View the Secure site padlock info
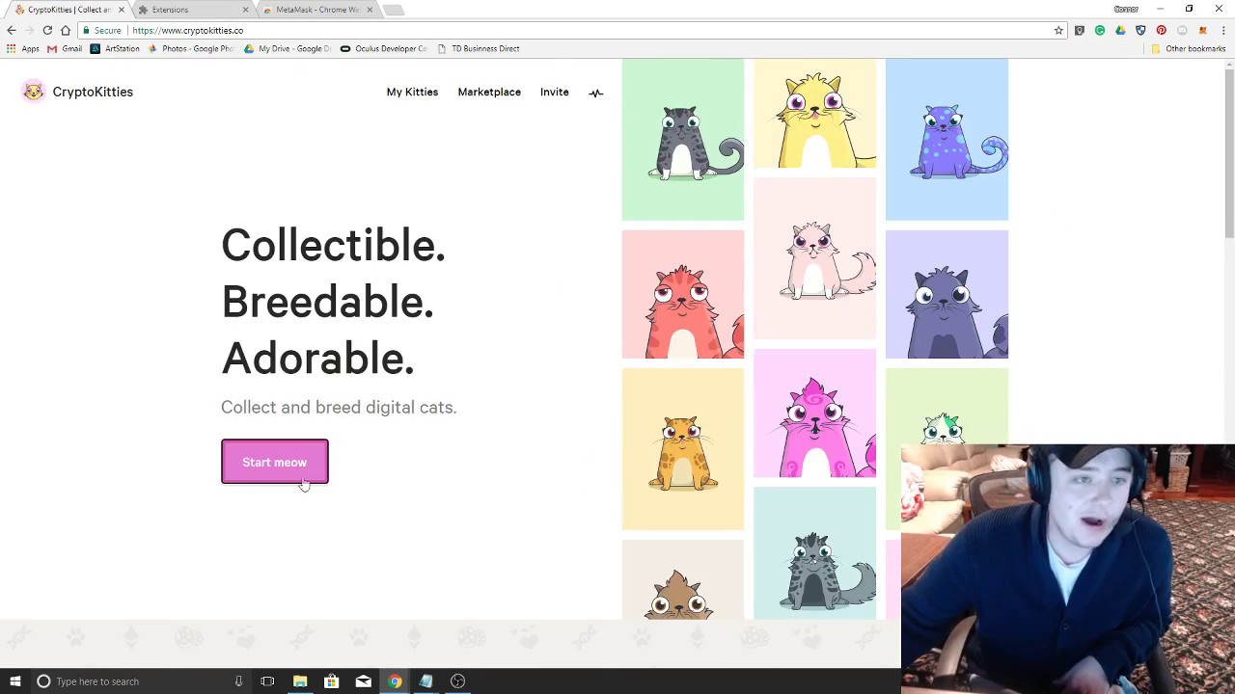1235x694 pixels. [101, 30]
